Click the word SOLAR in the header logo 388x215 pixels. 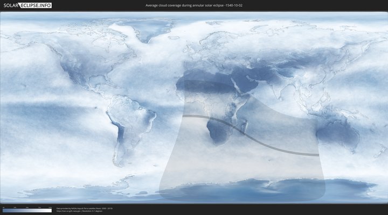[x=11, y=5]
